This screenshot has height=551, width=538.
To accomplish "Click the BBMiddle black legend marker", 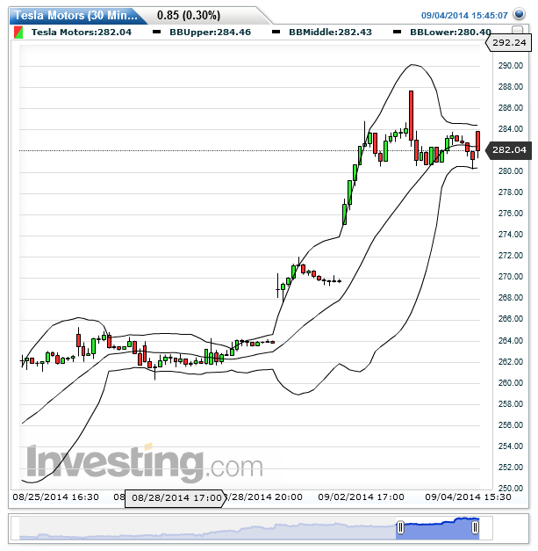I will coord(276,32).
